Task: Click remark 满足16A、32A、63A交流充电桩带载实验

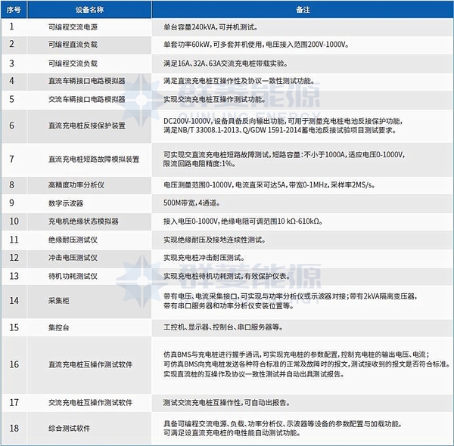Action: tap(225, 63)
